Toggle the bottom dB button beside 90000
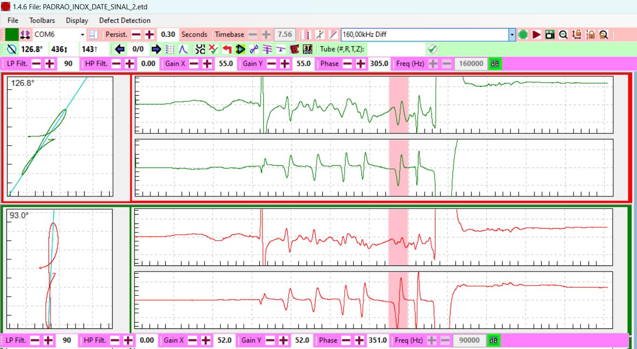 [x=493, y=340]
